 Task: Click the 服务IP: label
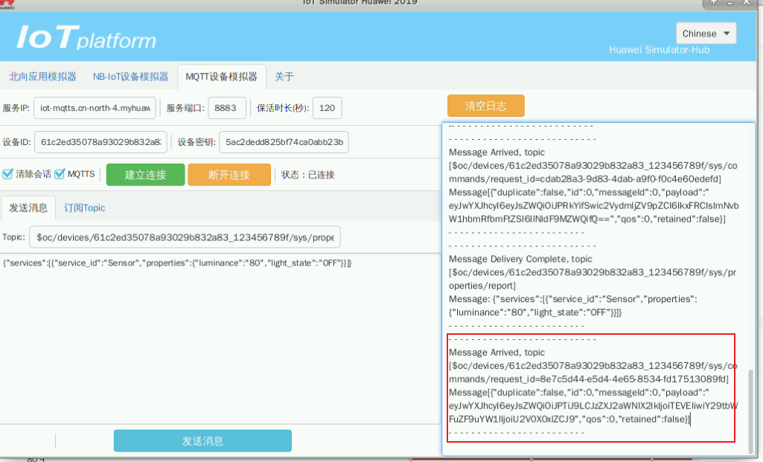coord(16,108)
